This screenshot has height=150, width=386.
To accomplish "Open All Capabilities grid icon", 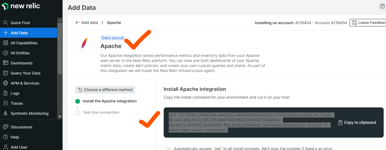I will [6, 43].
